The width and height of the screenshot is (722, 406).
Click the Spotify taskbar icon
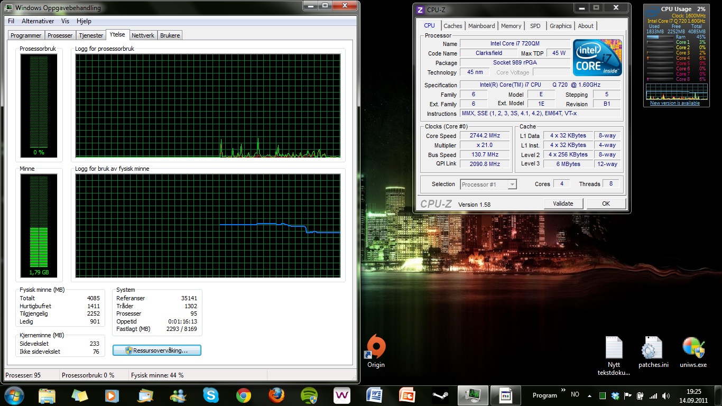point(309,395)
